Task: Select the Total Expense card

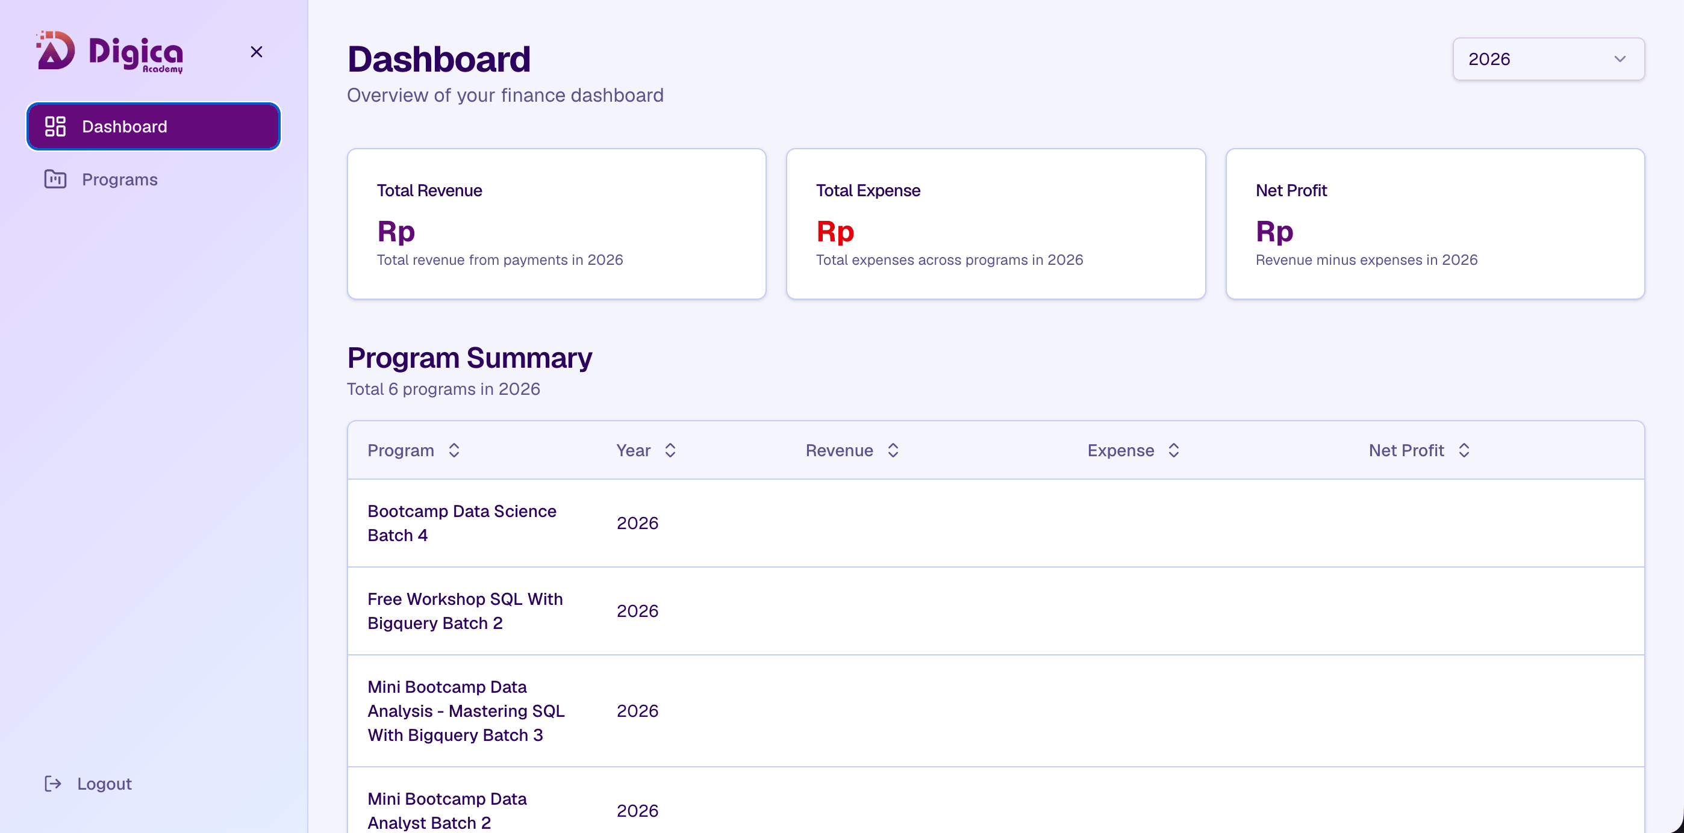Action: point(996,223)
